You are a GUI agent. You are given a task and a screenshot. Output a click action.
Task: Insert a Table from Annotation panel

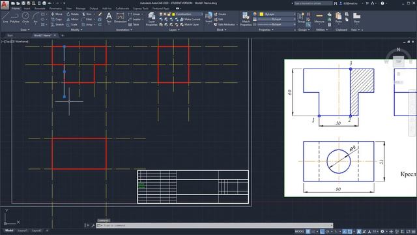click(x=134, y=25)
